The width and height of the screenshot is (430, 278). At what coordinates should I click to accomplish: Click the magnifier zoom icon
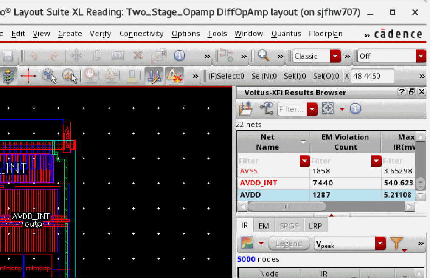(x=263, y=56)
